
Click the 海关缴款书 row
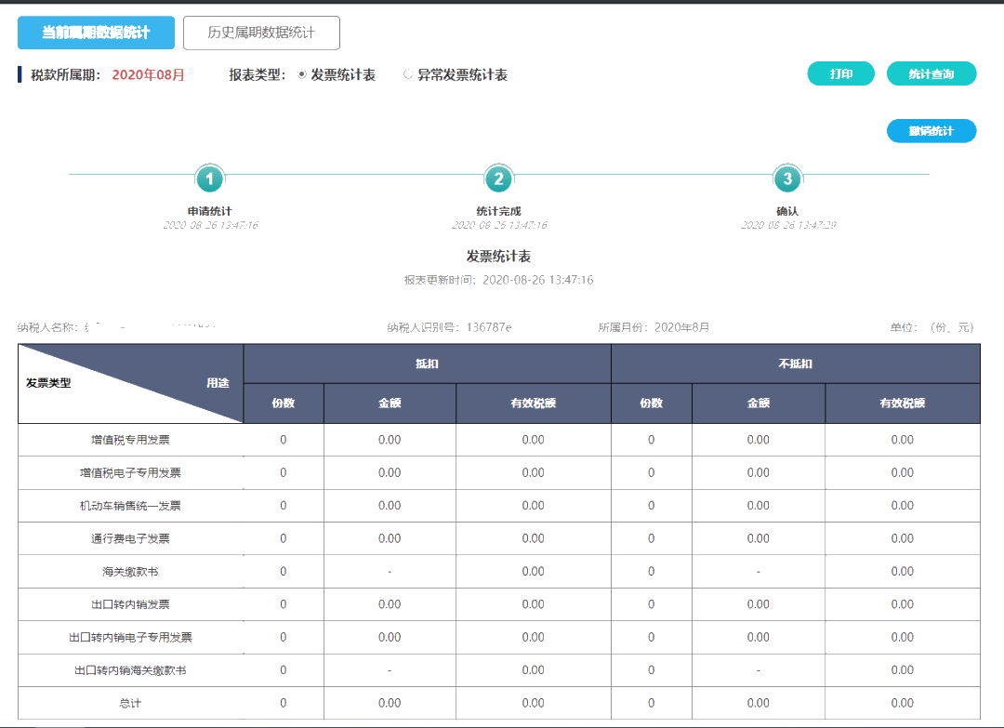coord(130,572)
